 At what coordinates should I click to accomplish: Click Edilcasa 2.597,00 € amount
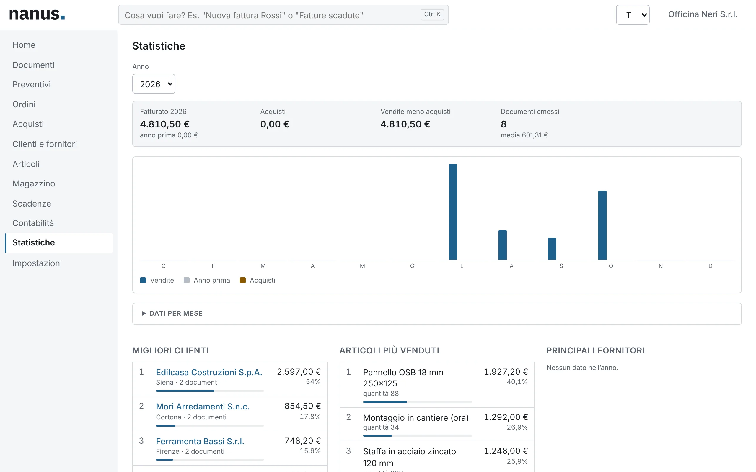[299, 371]
